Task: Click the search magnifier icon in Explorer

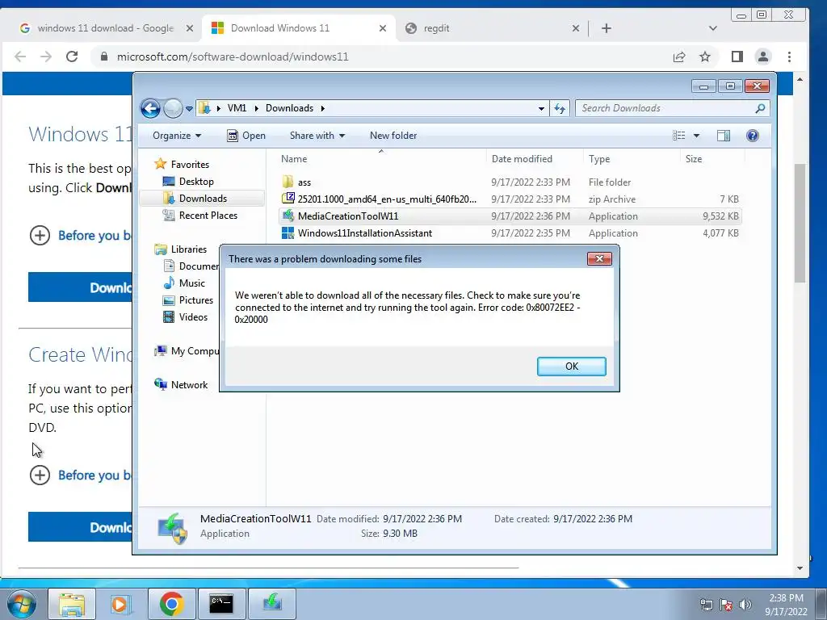Action: click(x=760, y=108)
